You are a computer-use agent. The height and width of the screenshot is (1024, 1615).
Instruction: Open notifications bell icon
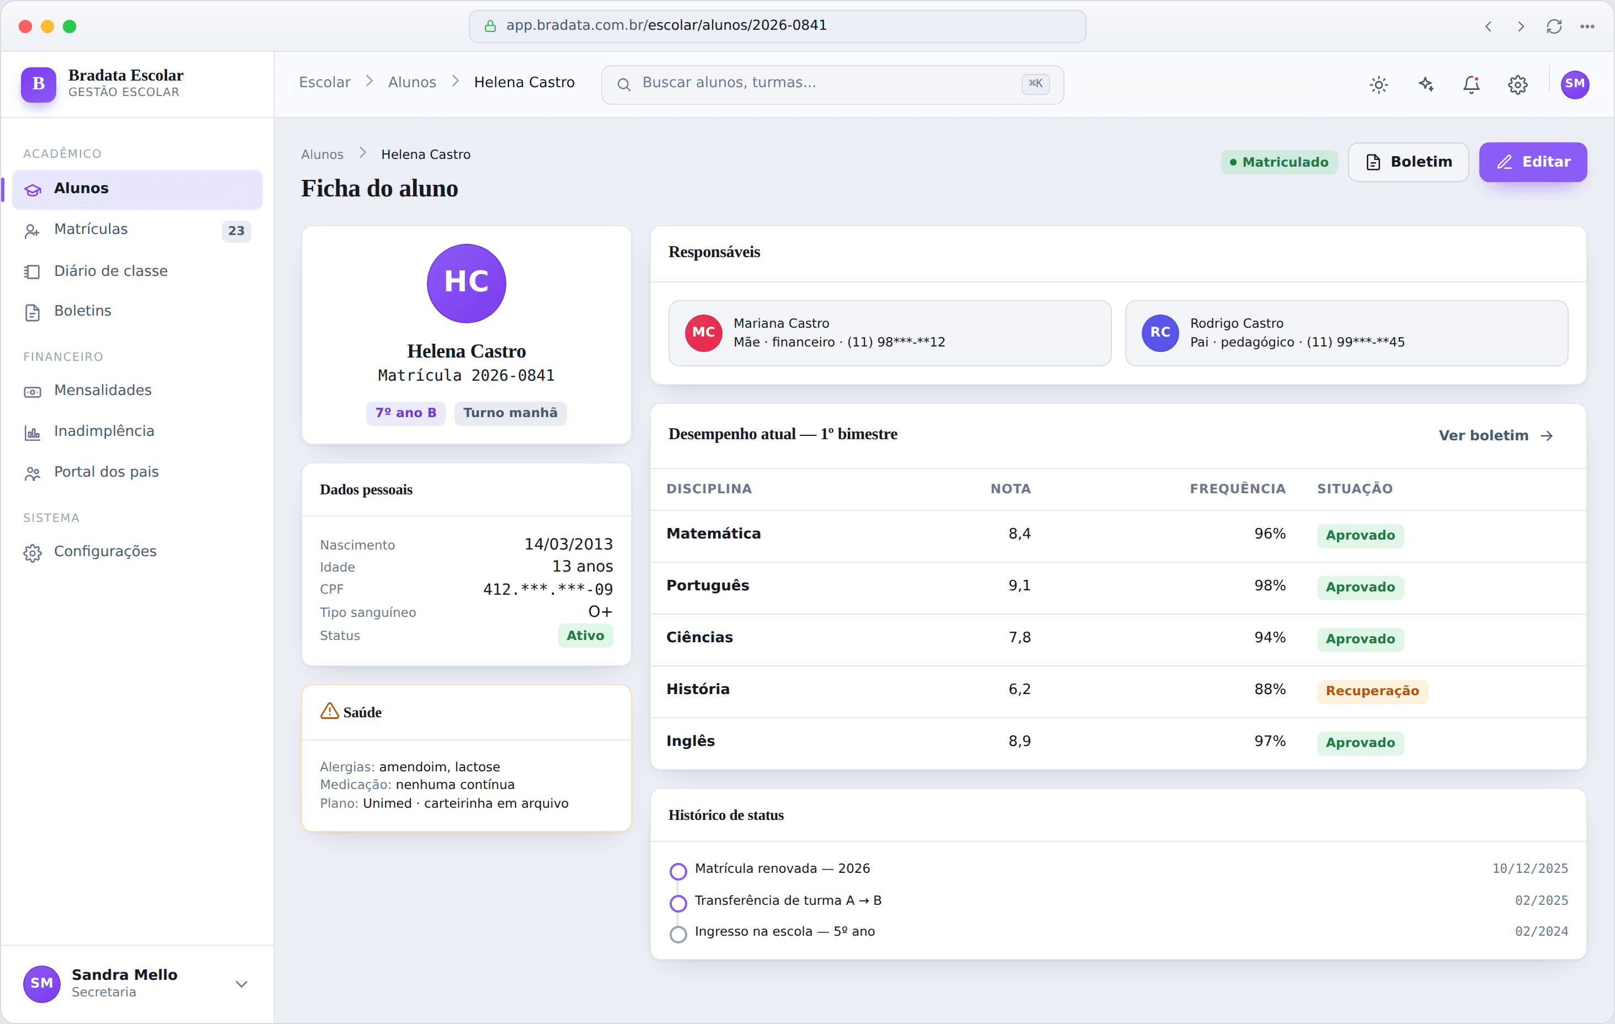(1472, 84)
